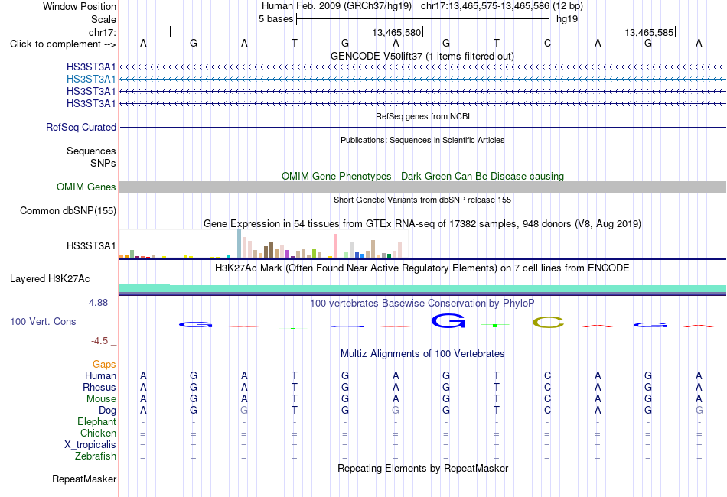Image resolution: width=727 pixels, height=497 pixels.
Task: Click the Window Position track label
Action: (80, 6)
